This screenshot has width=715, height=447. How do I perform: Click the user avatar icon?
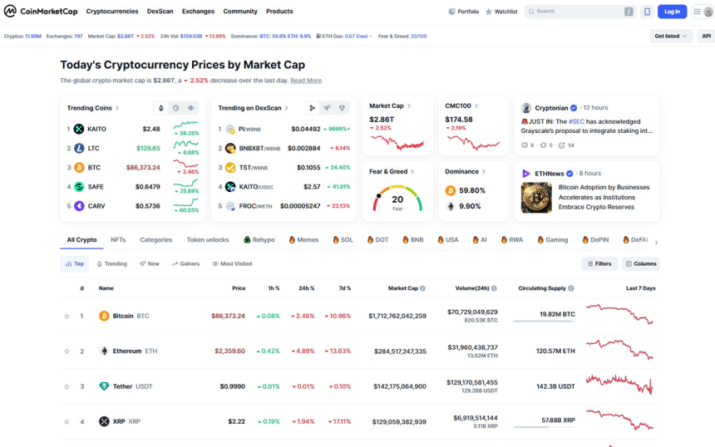708,12
